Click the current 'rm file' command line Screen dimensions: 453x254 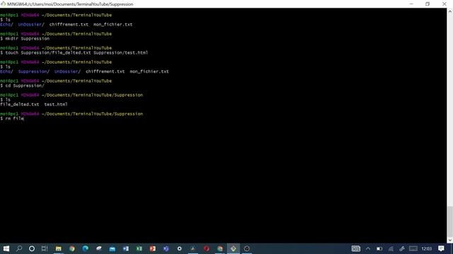click(x=12, y=119)
